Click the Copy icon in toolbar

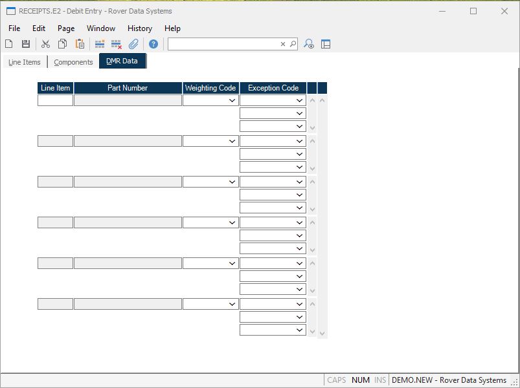63,44
